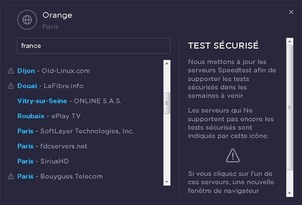The image size is (302, 205).
Task: Close the server selection dialog
Action: pyautogui.click(x=291, y=12)
